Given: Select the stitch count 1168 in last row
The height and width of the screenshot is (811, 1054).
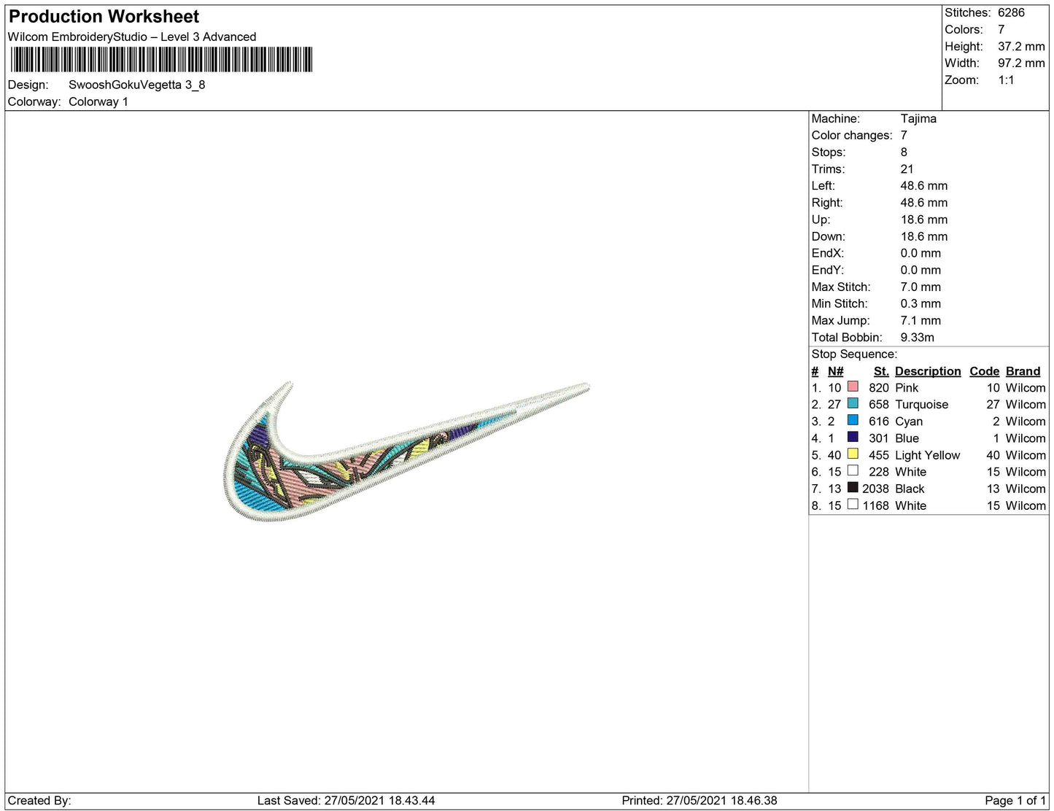Looking at the screenshot, I should pyautogui.click(x=875, y=505).
